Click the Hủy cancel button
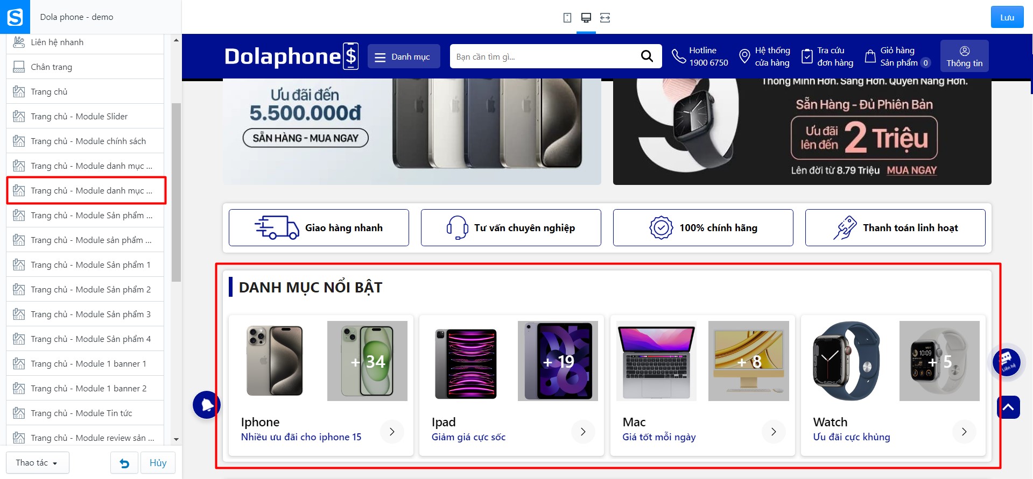This screenshot has height=479, width=1033. coord(158,463)
